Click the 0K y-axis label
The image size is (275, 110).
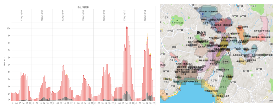(9, 100)
